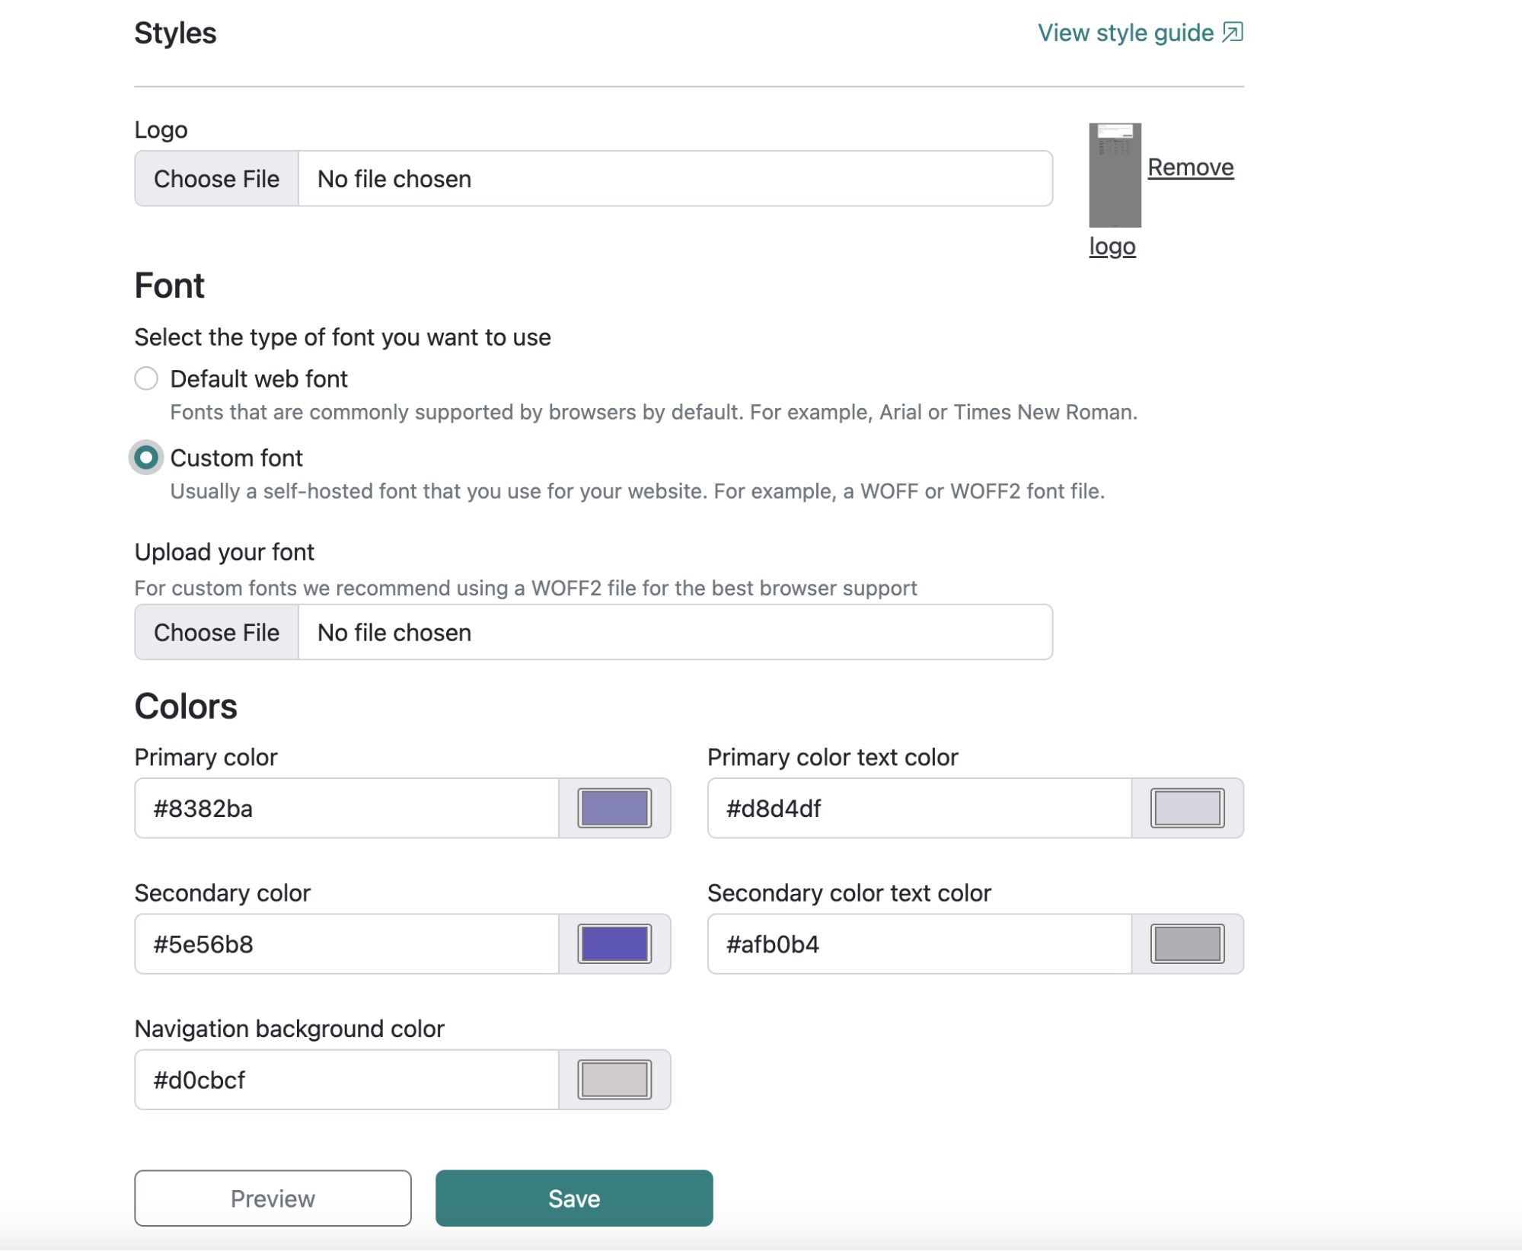Viewport: 1522px width, 1251px height.
Task: Click the external link icon beside style guide
Action: 1232,32
